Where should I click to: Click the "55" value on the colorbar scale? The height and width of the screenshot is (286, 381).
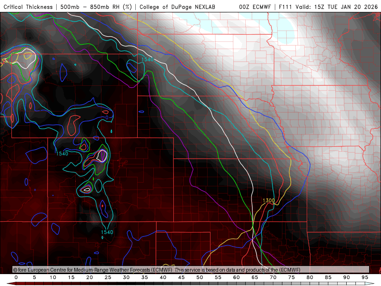tap(218, 277)
